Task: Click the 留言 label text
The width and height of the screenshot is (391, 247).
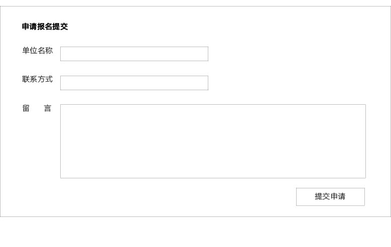Action: 37,109
